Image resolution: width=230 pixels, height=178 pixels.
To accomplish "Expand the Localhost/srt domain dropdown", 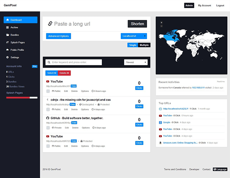I will pos(134,36).
